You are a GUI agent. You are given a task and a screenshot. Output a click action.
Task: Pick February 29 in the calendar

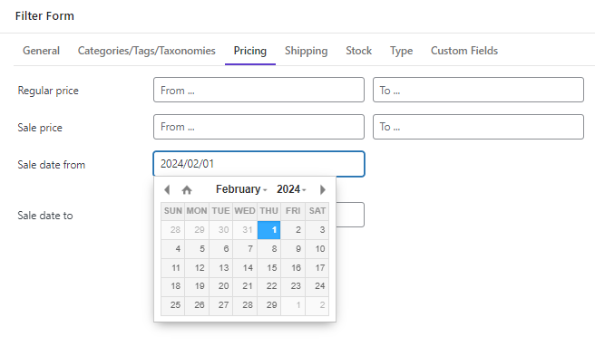click(x=269, y=305)
